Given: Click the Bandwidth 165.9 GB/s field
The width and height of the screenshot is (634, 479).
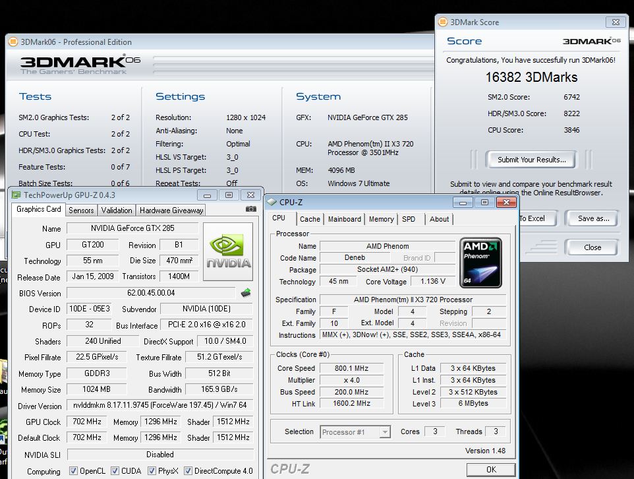Looking at the screenshot, I should click(x=219, y=389).
